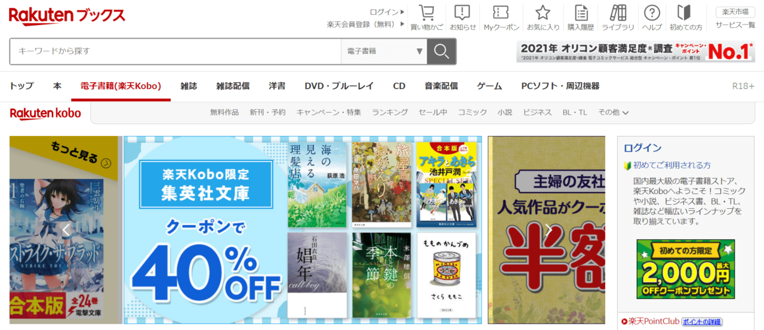Go to previous carousel slide arrow
The image size is (764, 330).
66,230
